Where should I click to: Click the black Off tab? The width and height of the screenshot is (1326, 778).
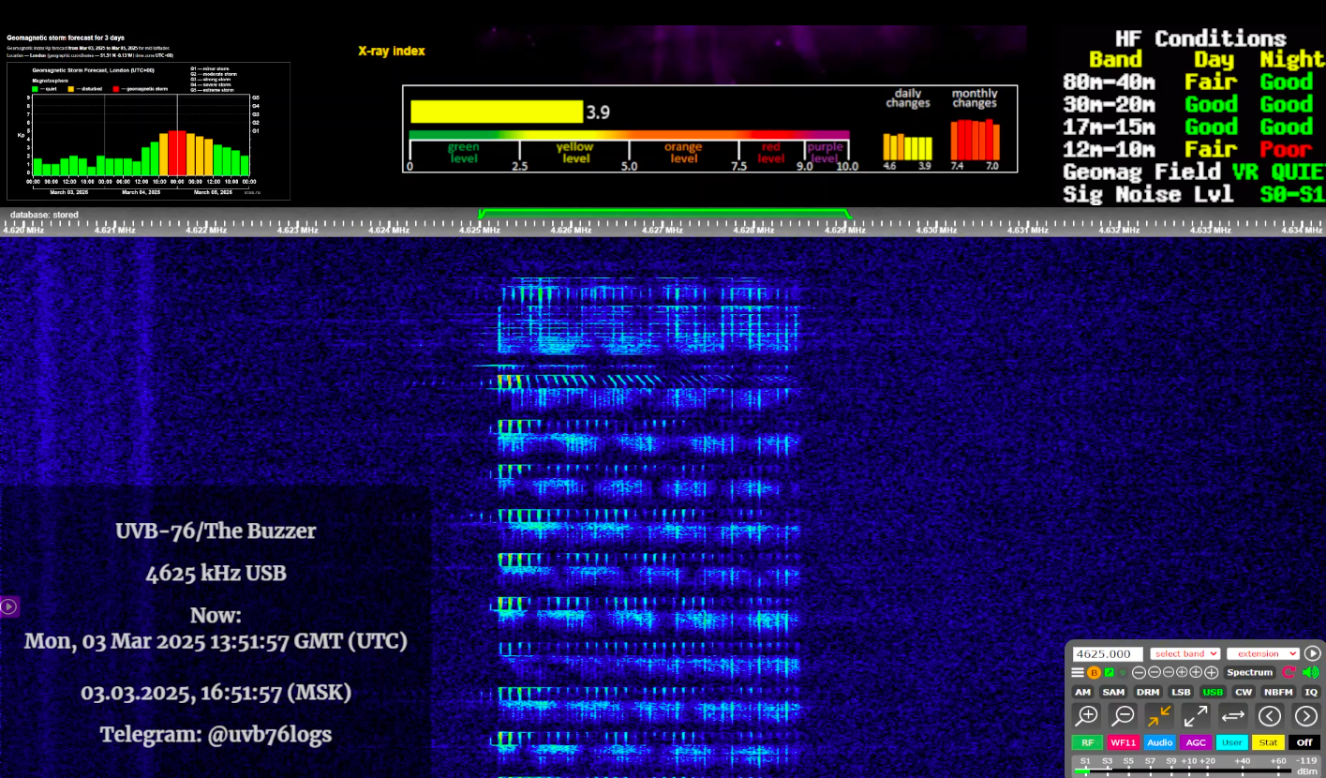tap(1304, 742)
